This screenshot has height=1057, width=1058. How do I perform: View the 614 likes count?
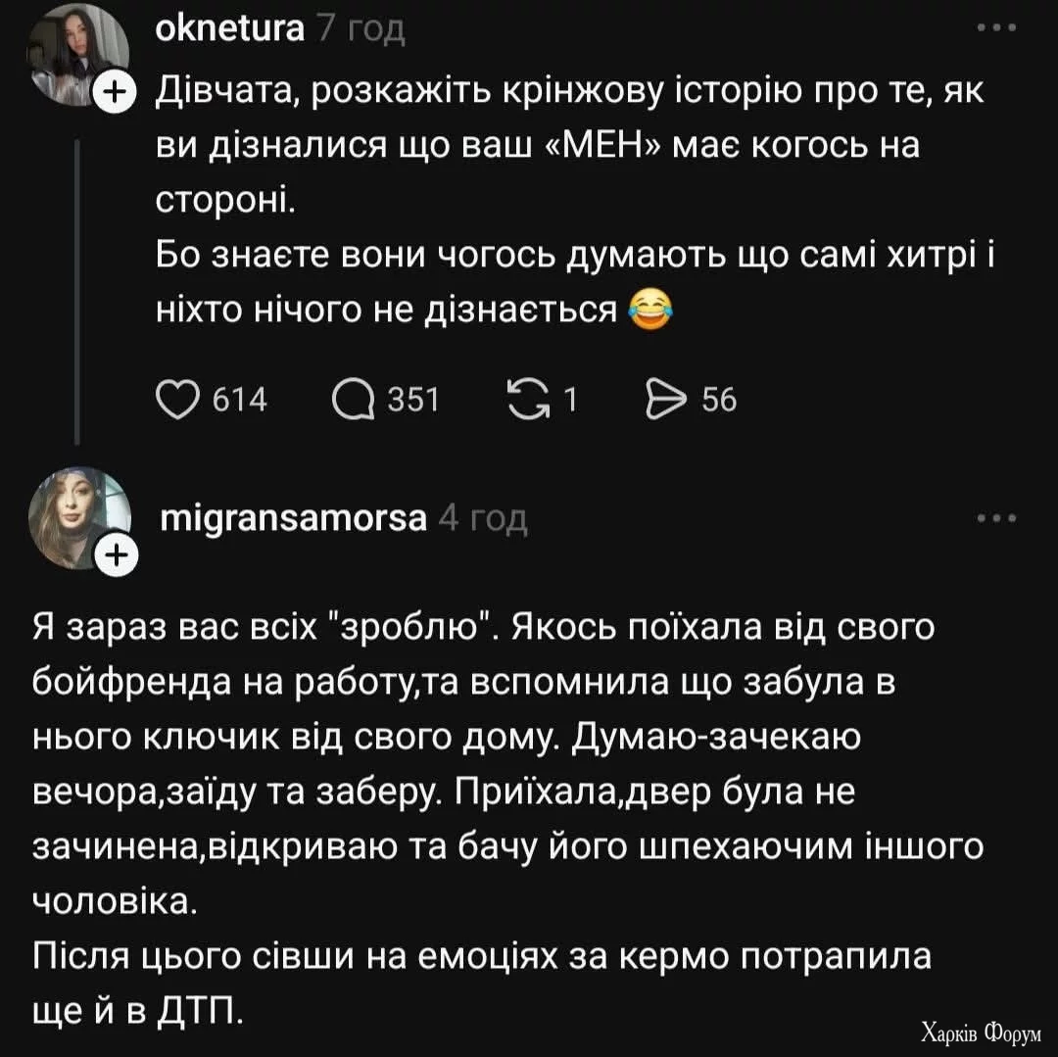tap(240, 400)
